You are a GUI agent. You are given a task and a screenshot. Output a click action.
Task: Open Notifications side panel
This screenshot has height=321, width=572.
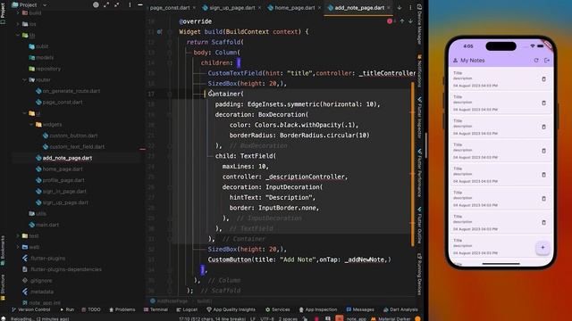[x=419, y=71]
